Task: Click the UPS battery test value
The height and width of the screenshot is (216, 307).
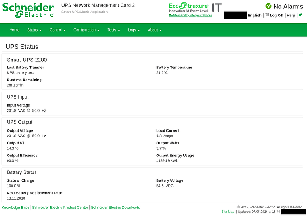Action: pos(20,73)
